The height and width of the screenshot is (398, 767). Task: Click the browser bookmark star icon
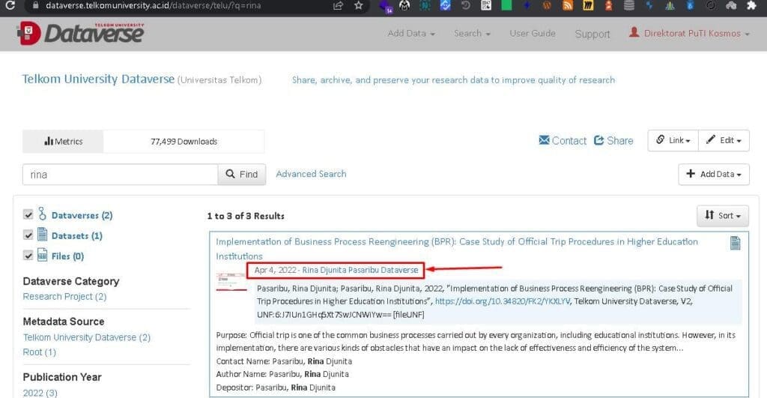pyautogui.click(x=359, y=6)
